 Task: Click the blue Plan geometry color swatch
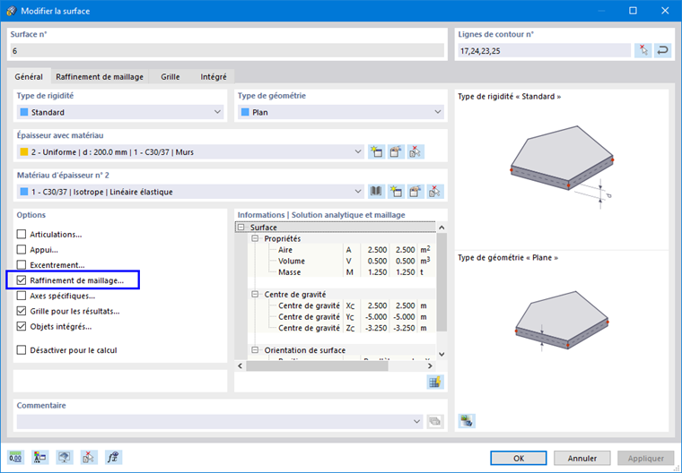245,112
